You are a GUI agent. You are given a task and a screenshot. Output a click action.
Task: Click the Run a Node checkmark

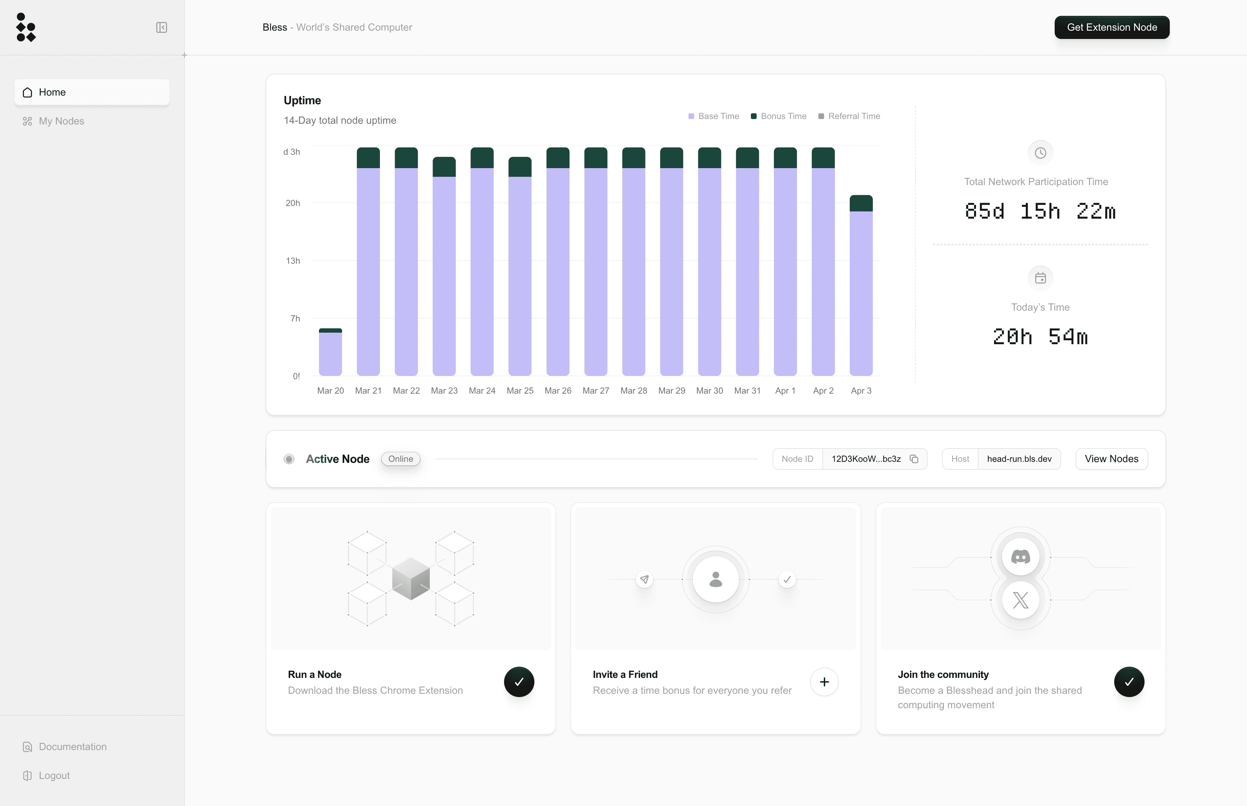coord(519,682)
